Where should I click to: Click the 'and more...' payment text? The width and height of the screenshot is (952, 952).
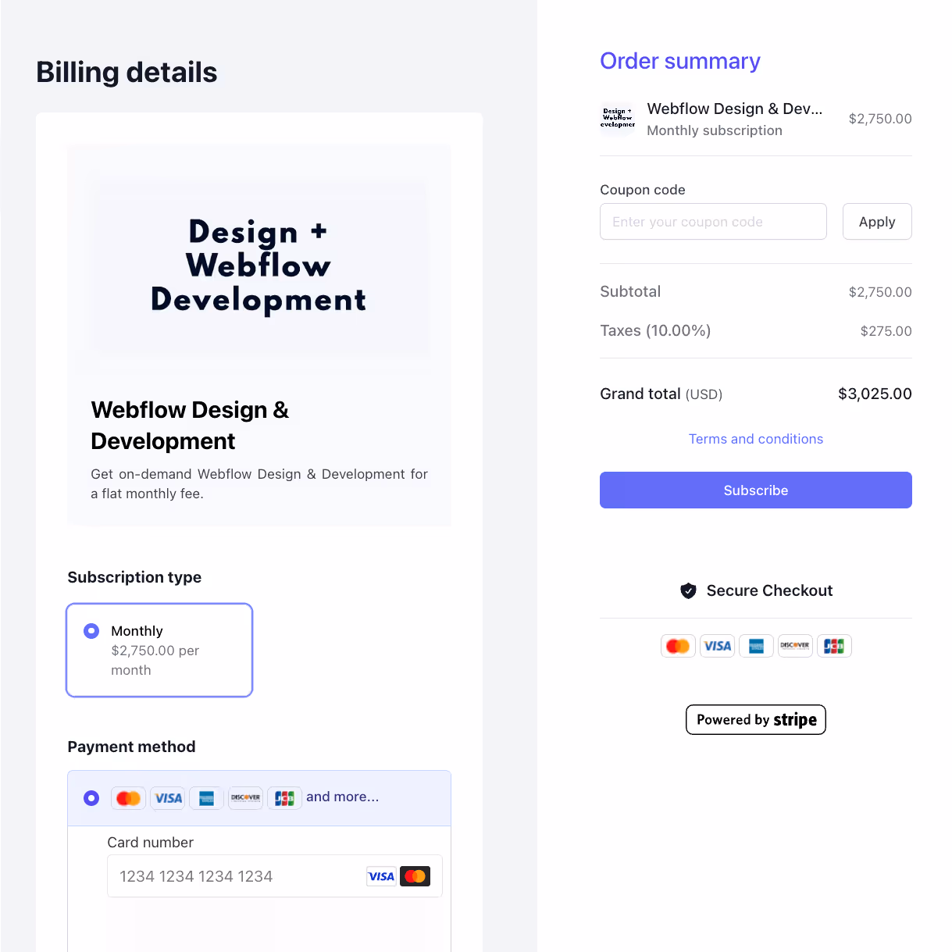pos(343,797)
